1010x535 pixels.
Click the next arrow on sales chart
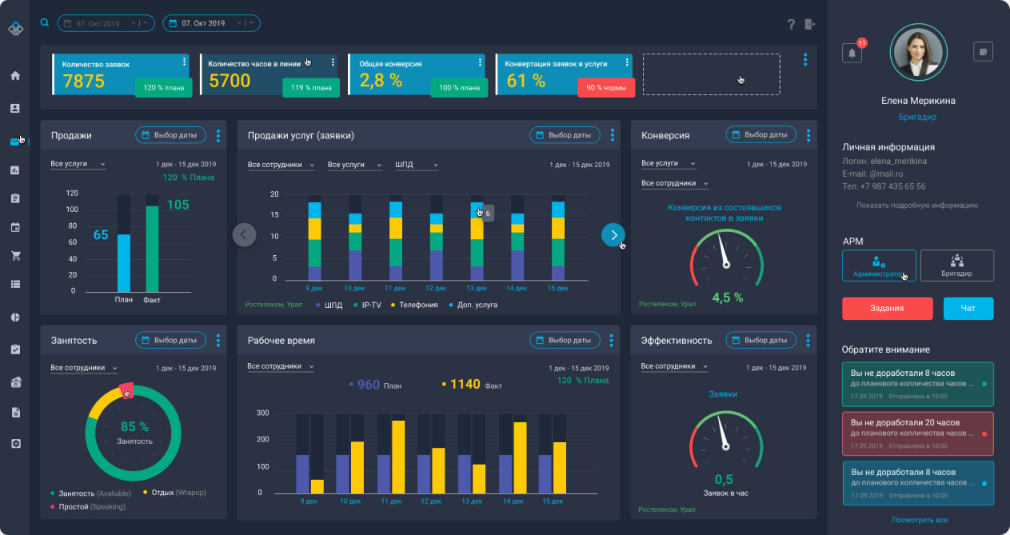click(613, 234)
